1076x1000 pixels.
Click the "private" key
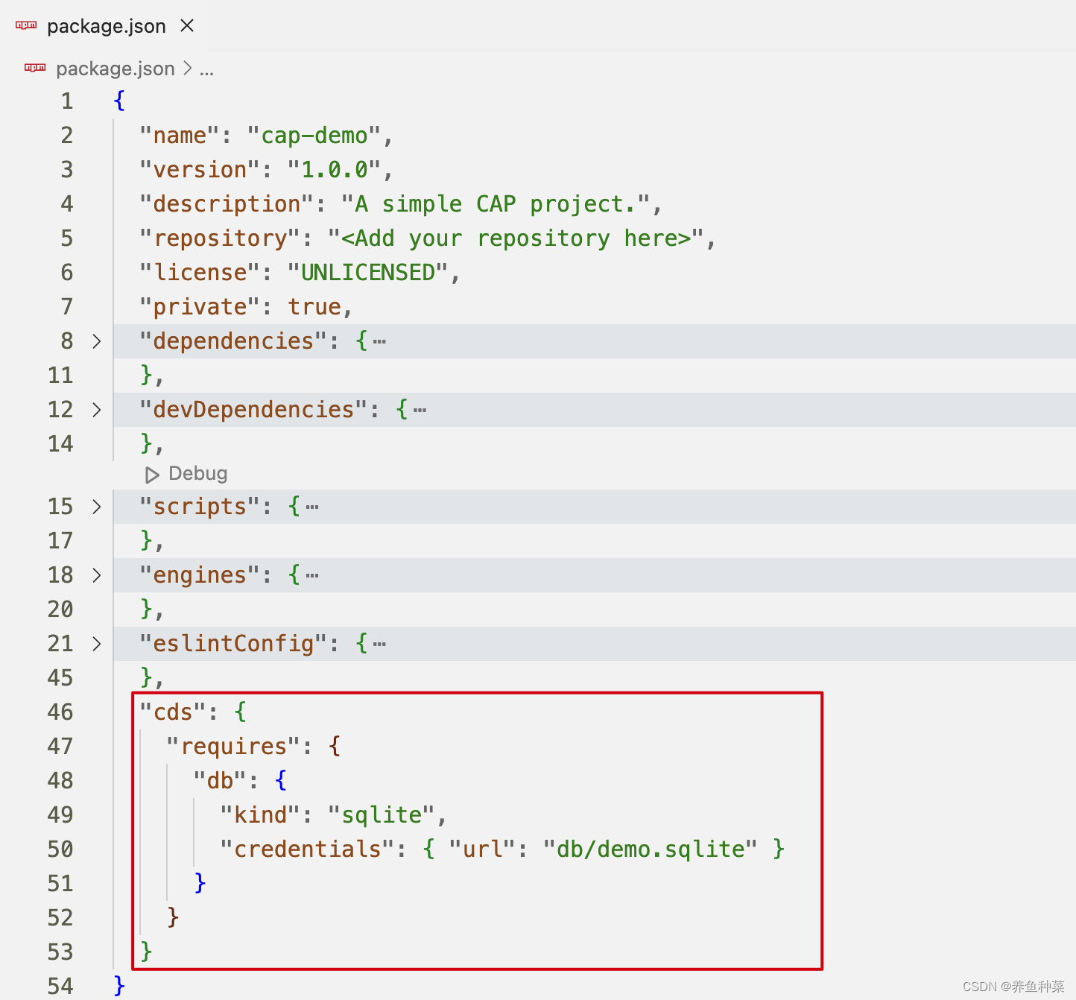pyautogui.click(x=200, y=307)
